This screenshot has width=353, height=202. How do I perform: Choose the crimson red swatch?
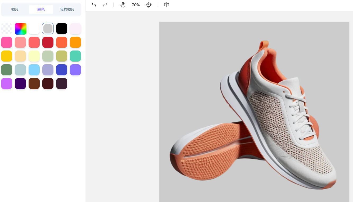[x=48, y=42]
